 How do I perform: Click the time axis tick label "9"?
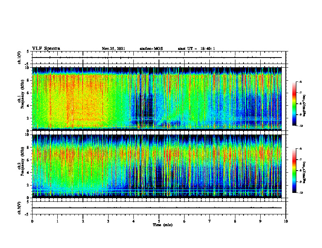point(260,221)
